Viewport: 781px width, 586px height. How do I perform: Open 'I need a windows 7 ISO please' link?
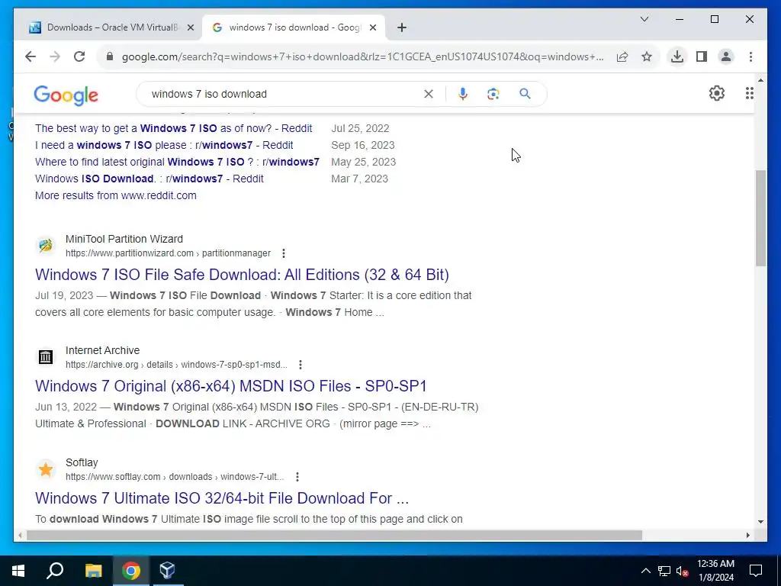[x=164, y=145]
